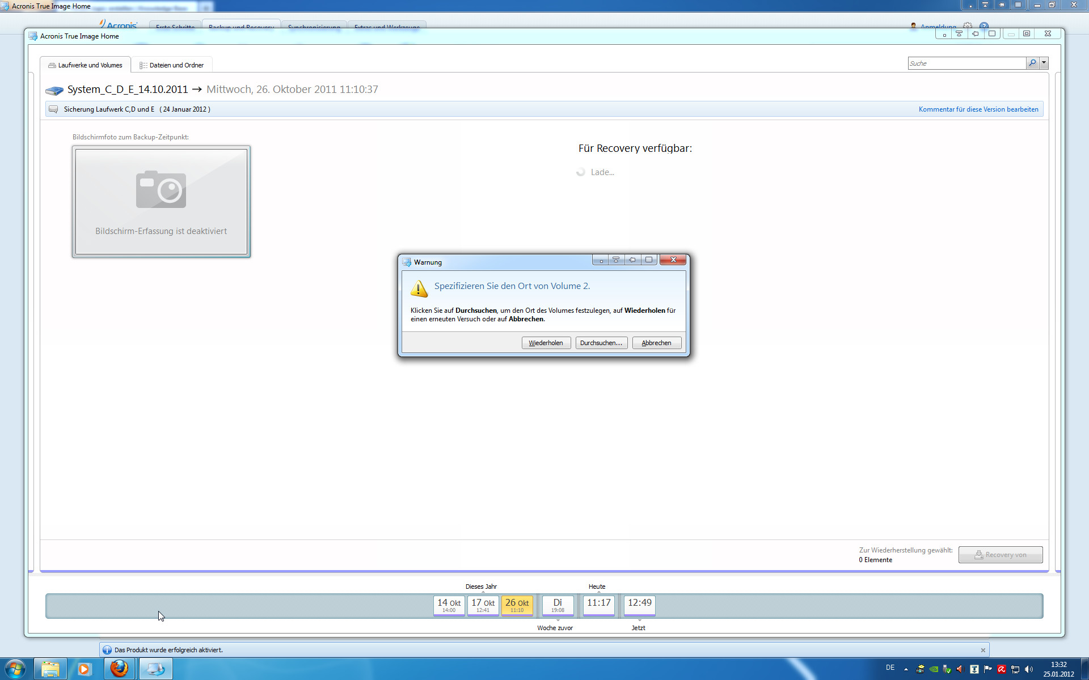
Task: Expand the search options dropdown arrow
Action: click(1044, 63)
